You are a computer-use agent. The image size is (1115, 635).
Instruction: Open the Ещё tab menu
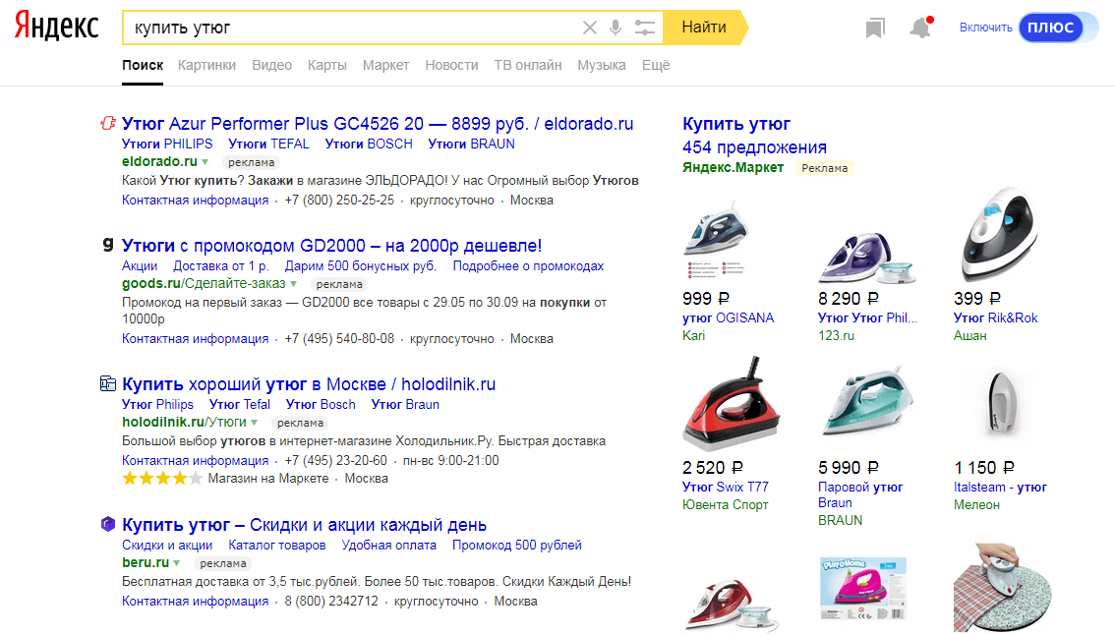click(x=655, y=65)
